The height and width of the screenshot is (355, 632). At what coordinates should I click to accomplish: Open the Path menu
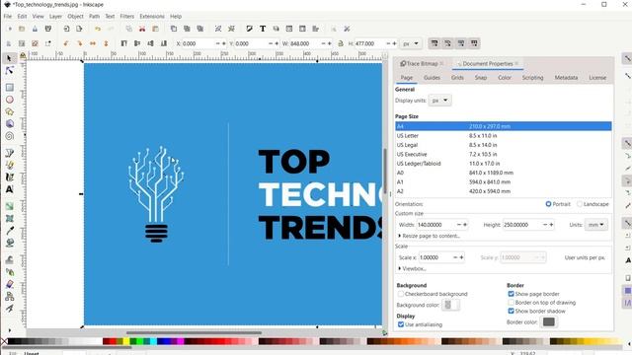[x=94, y=17]
